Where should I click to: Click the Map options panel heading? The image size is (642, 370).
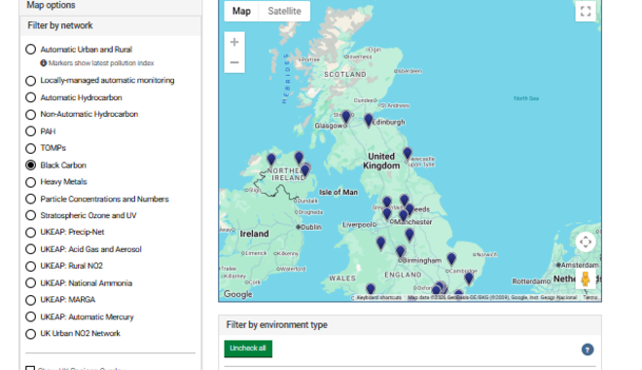(51, 5)
